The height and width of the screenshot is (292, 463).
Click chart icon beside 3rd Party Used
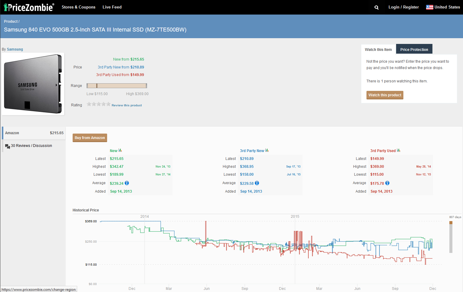click(399, 150)
